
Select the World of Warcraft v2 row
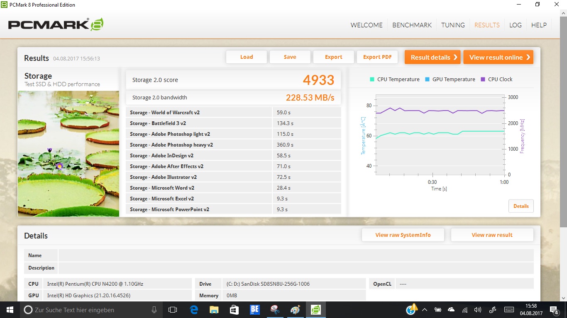coord(233,112)
